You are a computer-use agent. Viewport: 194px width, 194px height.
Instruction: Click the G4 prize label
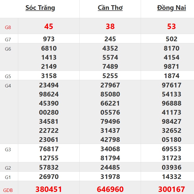[x=8, y=86]
